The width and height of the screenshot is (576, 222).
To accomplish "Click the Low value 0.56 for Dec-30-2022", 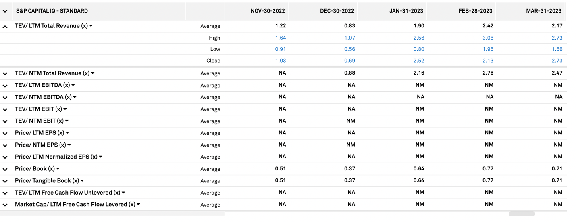I will (x=349, y=49).
